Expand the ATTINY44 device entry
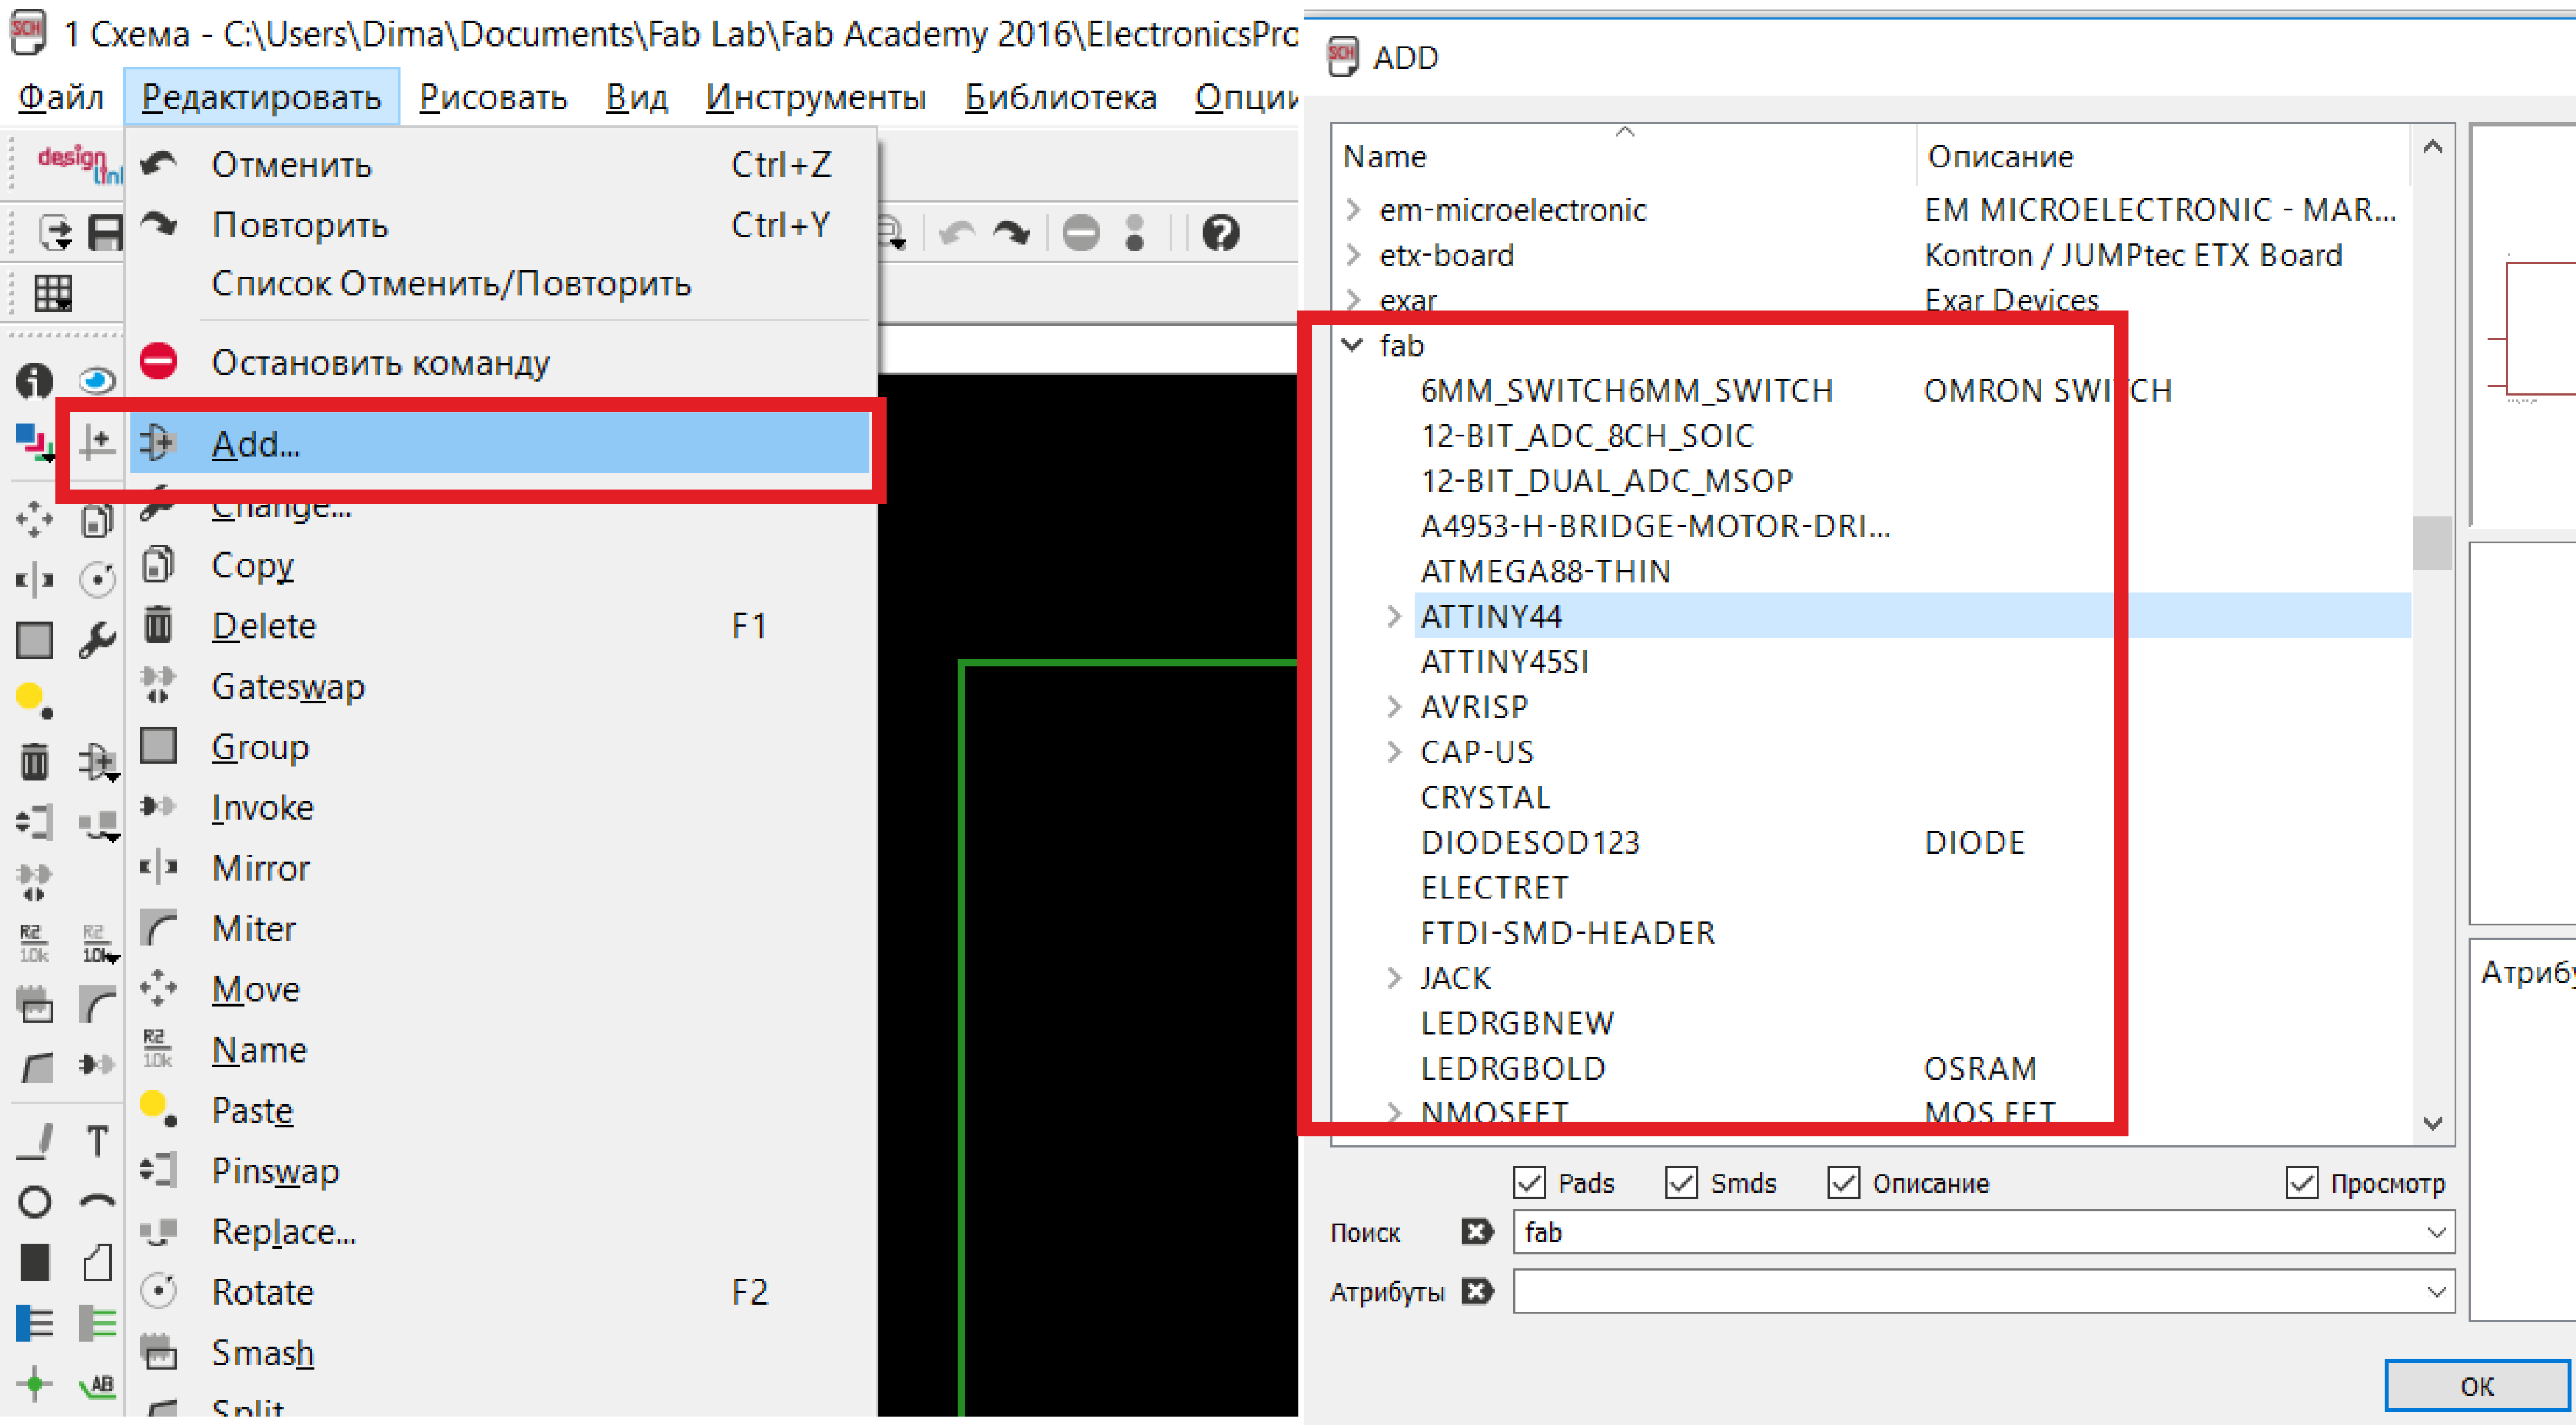2576x1425 pixels. [x=1394, y=616]
